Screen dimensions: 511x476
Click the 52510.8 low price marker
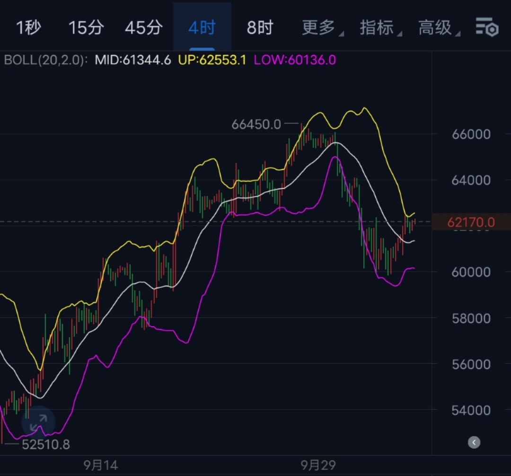[46, 444]
